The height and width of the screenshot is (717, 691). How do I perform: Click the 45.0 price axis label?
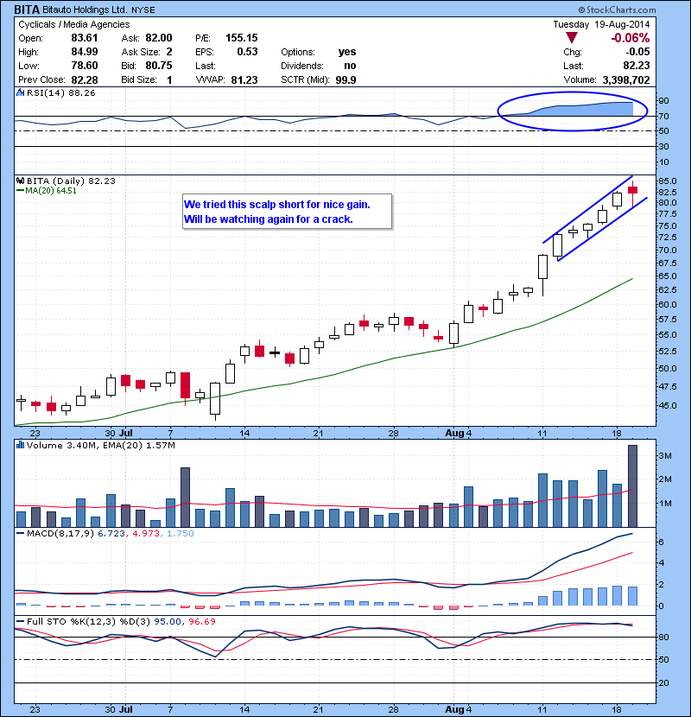668,406
